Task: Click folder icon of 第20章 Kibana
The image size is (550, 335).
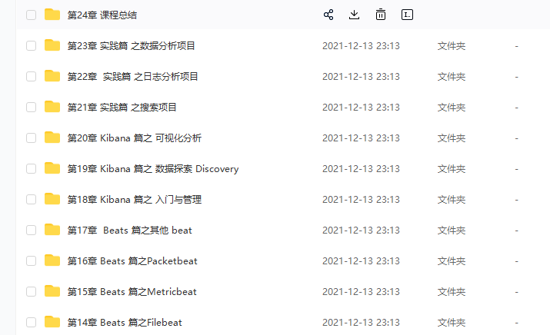Action: [52, 138]
